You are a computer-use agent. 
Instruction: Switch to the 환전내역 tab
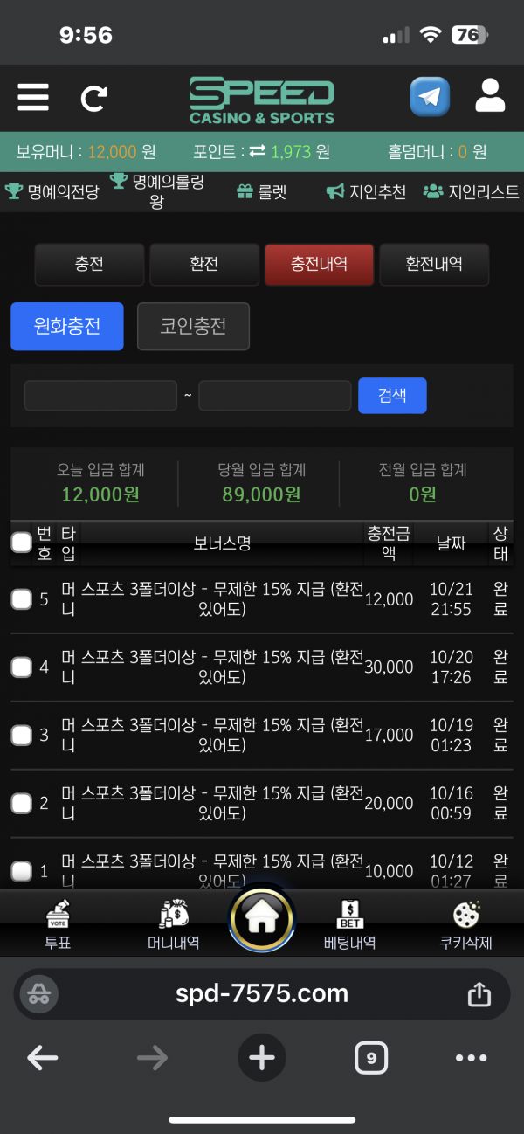click(x=434, y=264)
